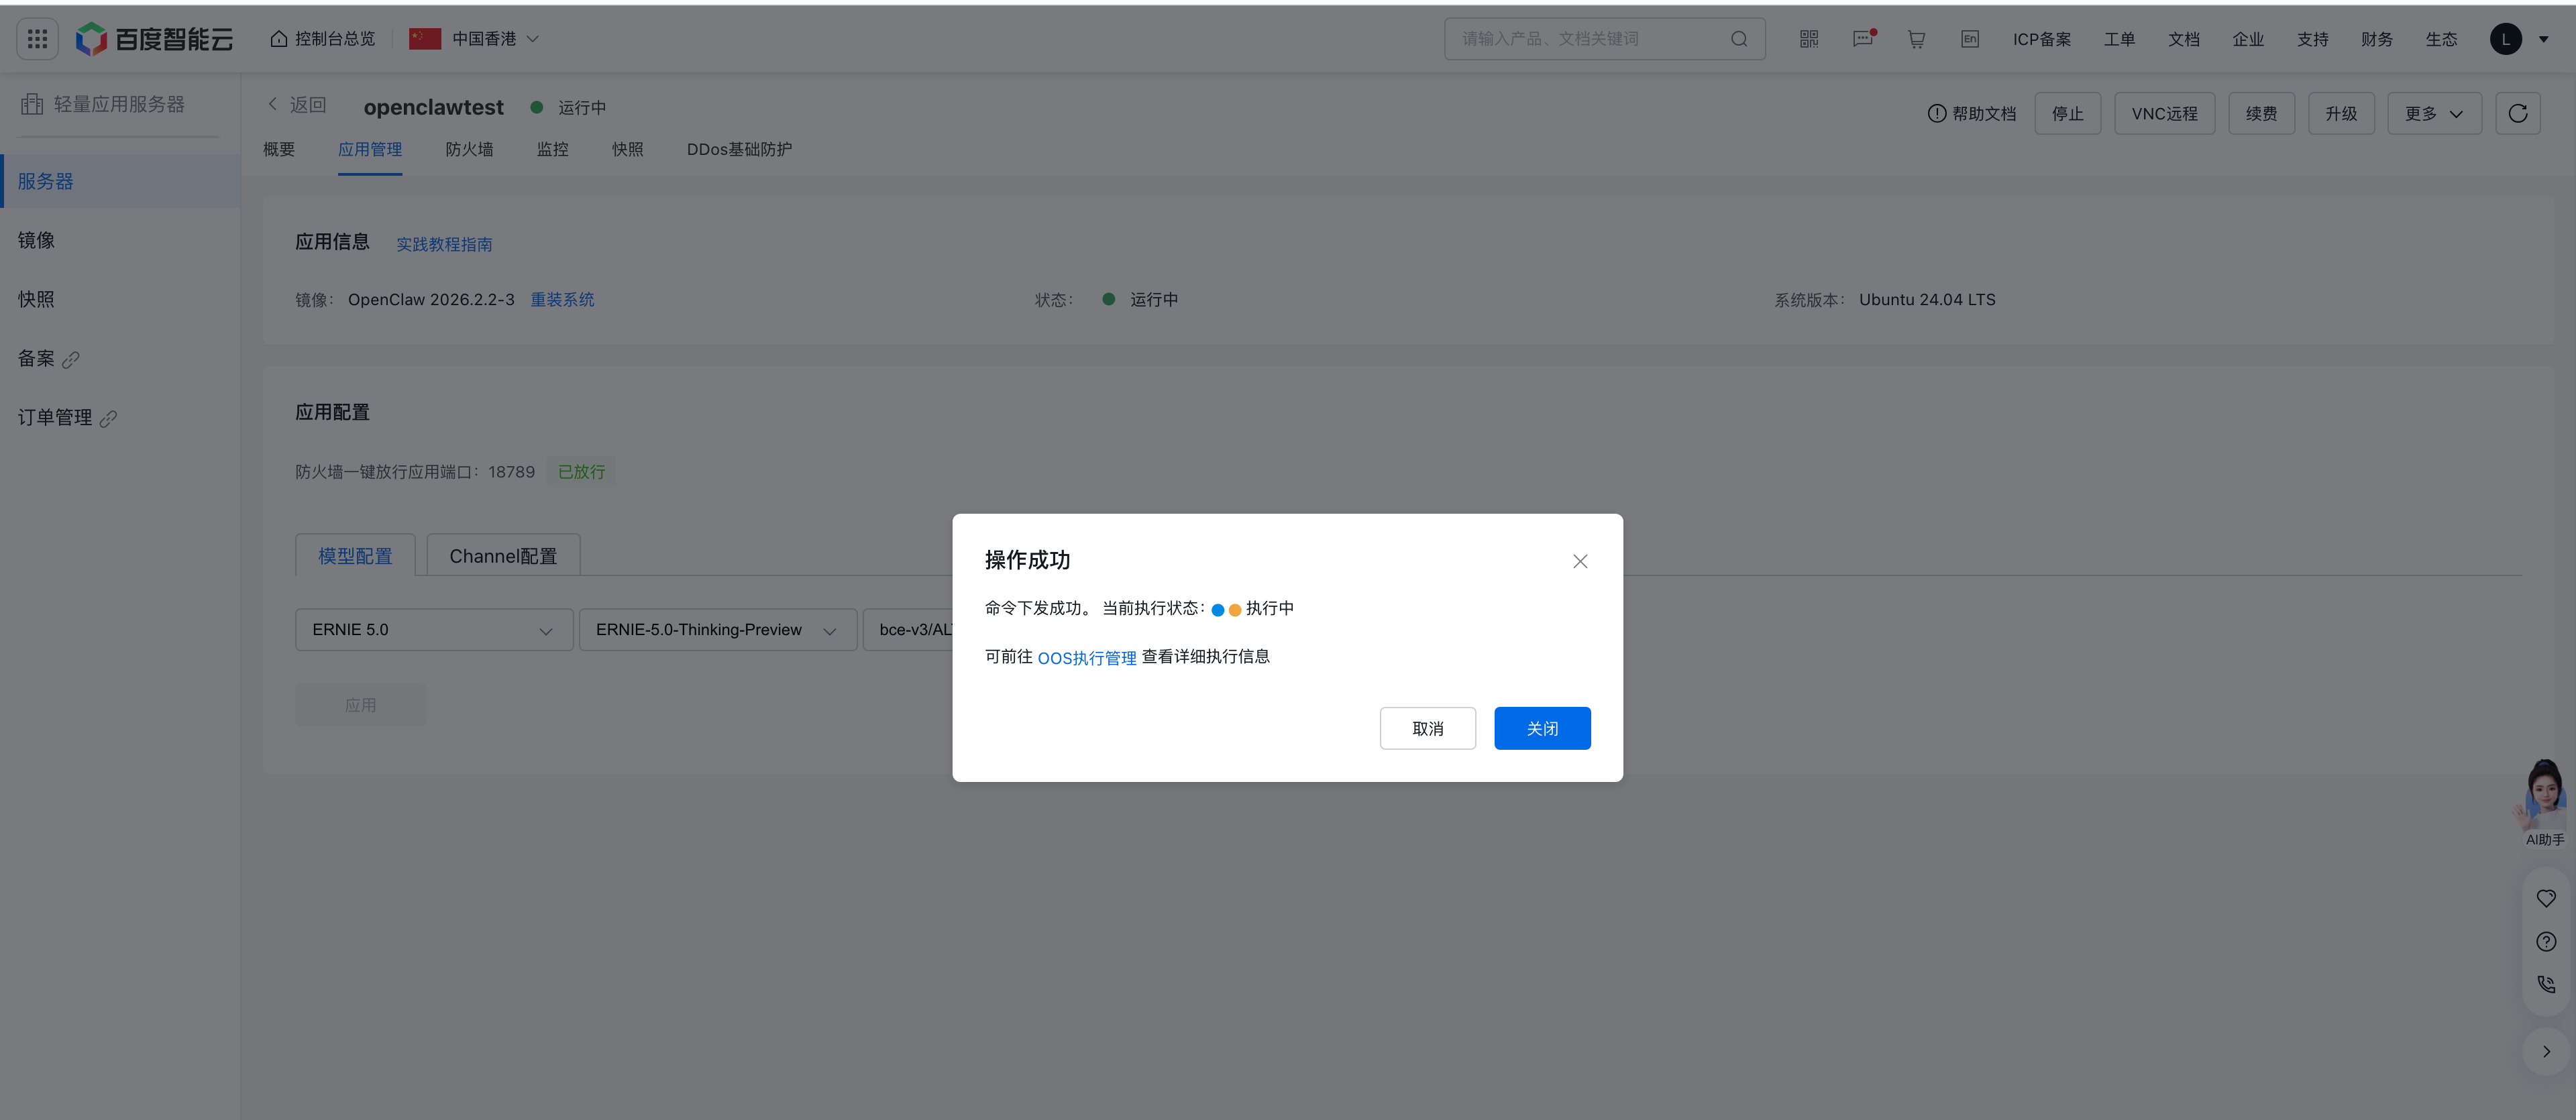Image resolution: width=2576 pixels, height=1120 pixels.
Task: Click the QR code icon in header
Action: [1808, 39]
